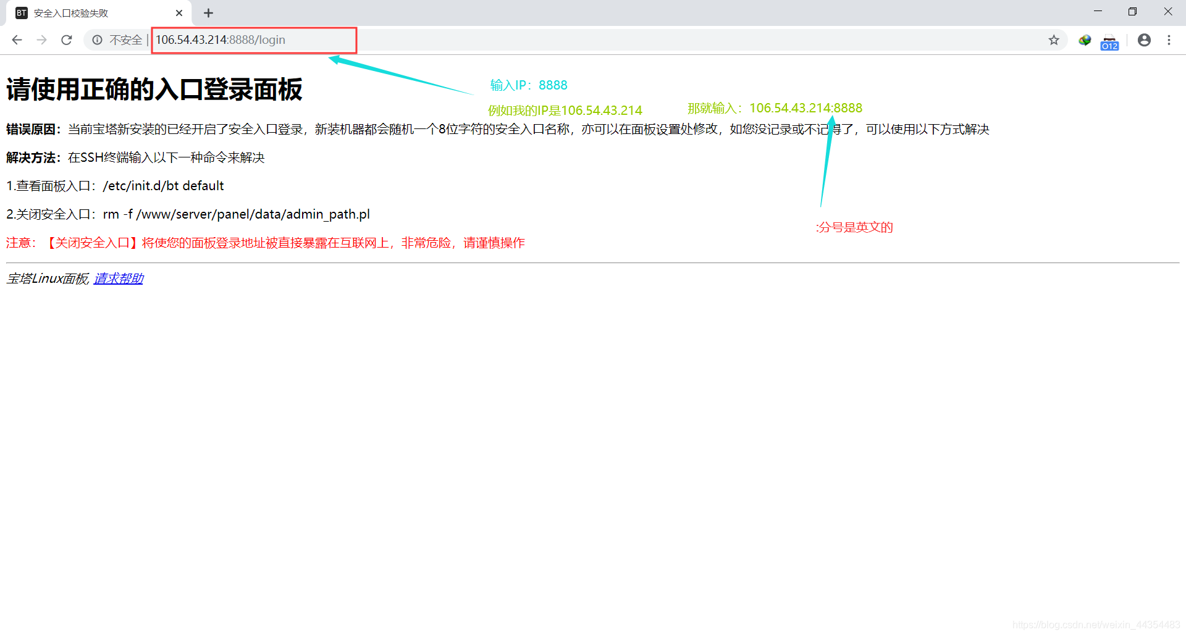The height and width of the screenshot is (636, 1186).
Task: Bookmark the page with the star icon
Action: (1054, 40)
